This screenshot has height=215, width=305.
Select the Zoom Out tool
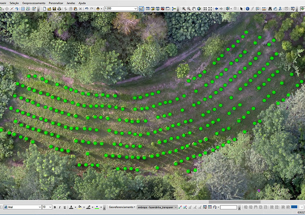tap(189, 9)
